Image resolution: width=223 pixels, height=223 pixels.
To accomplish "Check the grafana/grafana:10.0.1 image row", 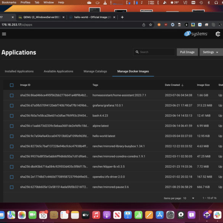I will (x=12, y=106).
